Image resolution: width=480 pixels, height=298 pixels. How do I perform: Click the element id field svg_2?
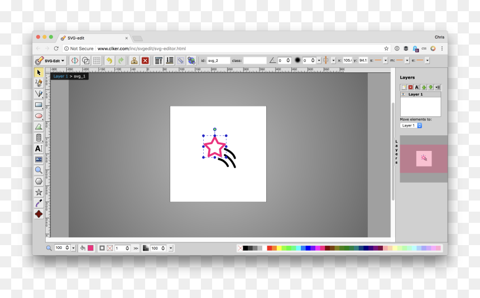[218, 61]
